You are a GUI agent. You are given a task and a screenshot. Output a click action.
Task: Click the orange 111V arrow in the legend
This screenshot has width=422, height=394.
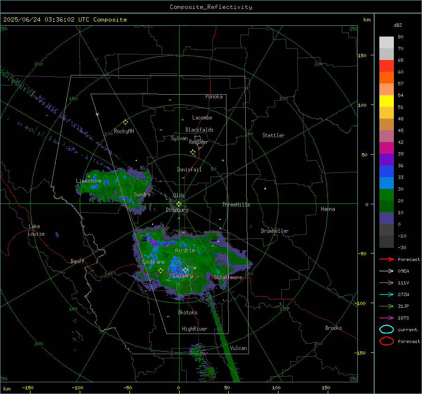point(386,282)
